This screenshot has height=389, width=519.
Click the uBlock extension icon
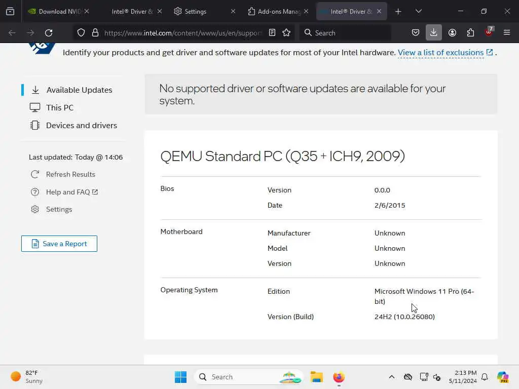click(x=489, y=32)
